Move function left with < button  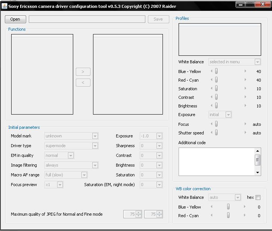83,83
